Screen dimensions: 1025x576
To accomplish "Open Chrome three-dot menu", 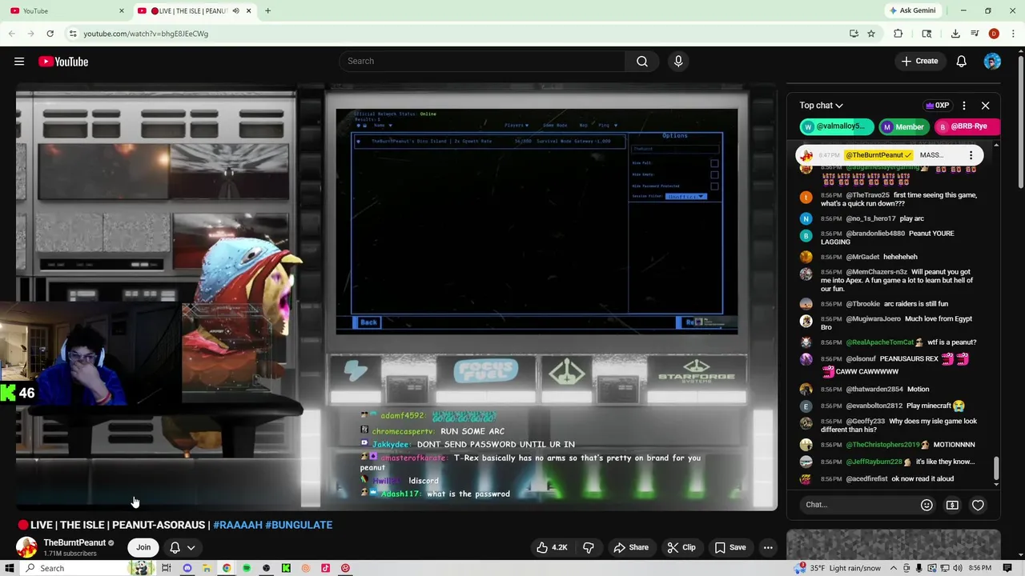I will (x=1013, y=34).
